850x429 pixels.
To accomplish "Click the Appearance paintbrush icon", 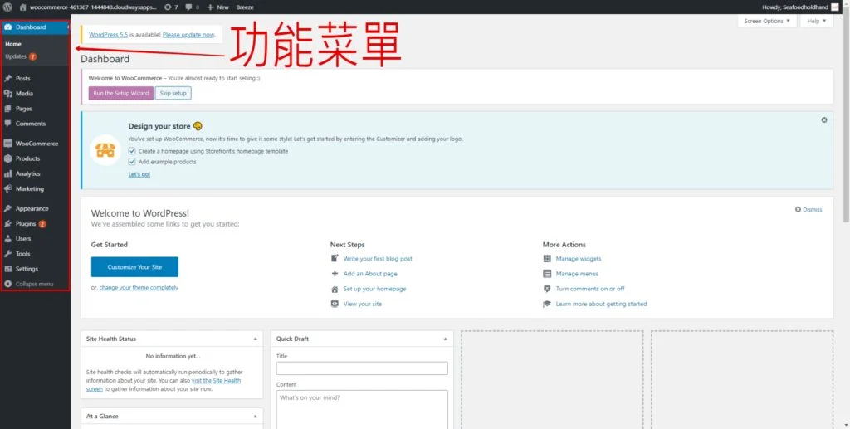I will coord(8,208).
